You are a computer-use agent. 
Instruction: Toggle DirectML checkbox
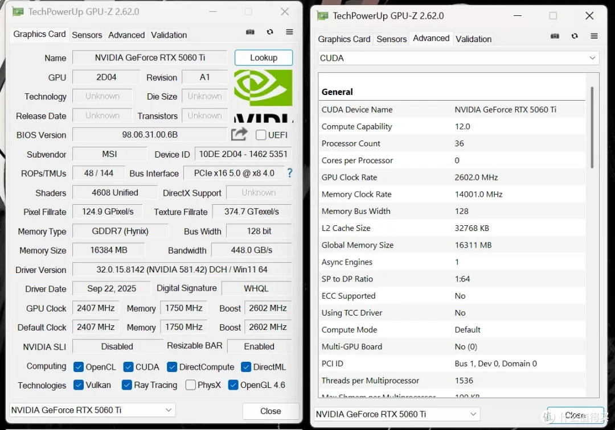pos(246,367)
